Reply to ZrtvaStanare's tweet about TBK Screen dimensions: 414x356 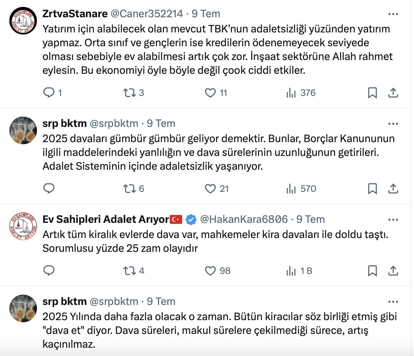point(49,92)
